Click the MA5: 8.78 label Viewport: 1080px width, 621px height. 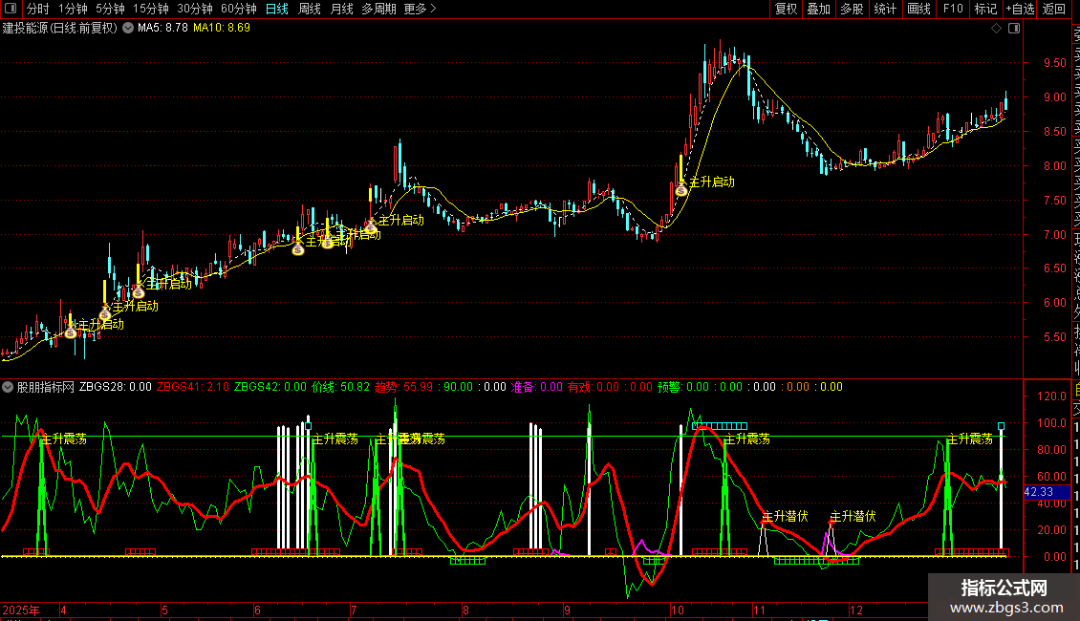(x=162, y=29)
